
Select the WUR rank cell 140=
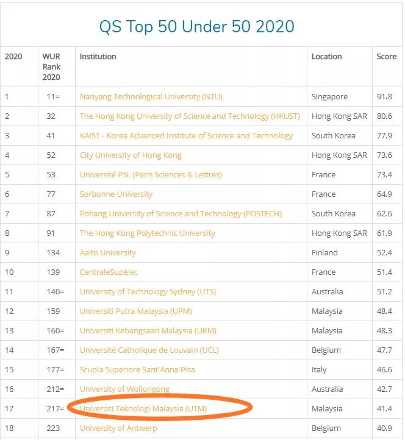pos(56,292)
